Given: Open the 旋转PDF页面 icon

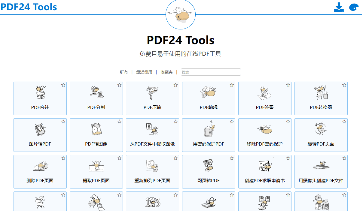Looking at the screenshot, I should click(x=321, y=129).
